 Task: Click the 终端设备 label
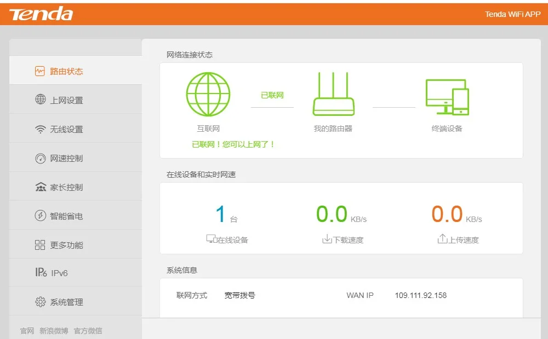[x=447, y=128]
